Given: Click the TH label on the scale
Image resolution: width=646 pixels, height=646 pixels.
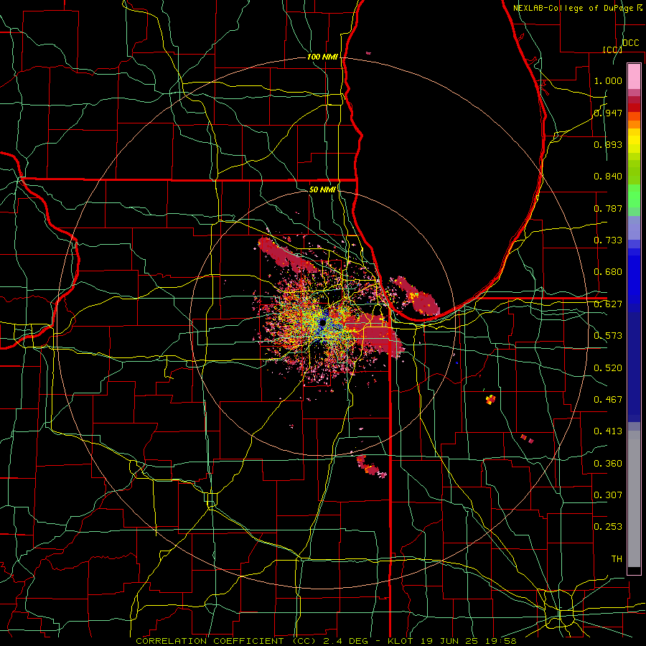Looking at the screenshot, I should click(x=617, y=559).
